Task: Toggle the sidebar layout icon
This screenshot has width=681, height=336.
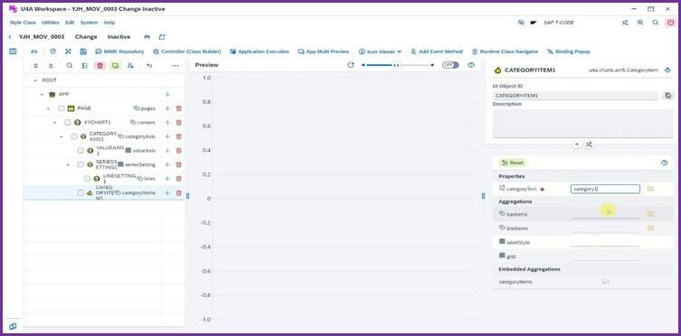Action: (13, 51)
